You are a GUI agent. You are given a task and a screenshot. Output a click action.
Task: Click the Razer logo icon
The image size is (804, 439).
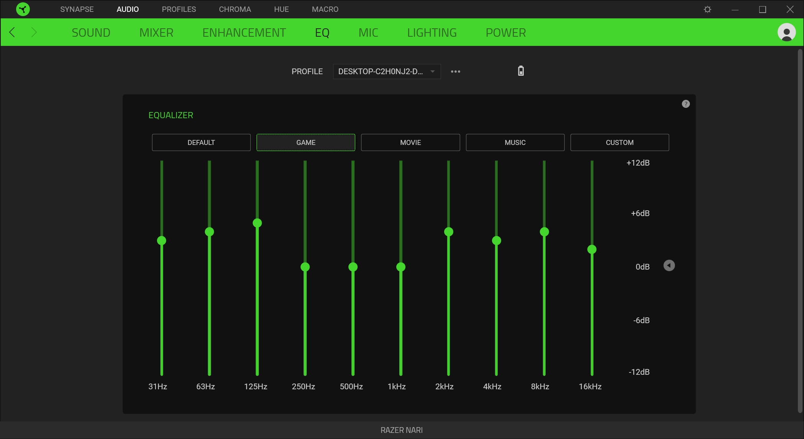[x=23, y=9]
